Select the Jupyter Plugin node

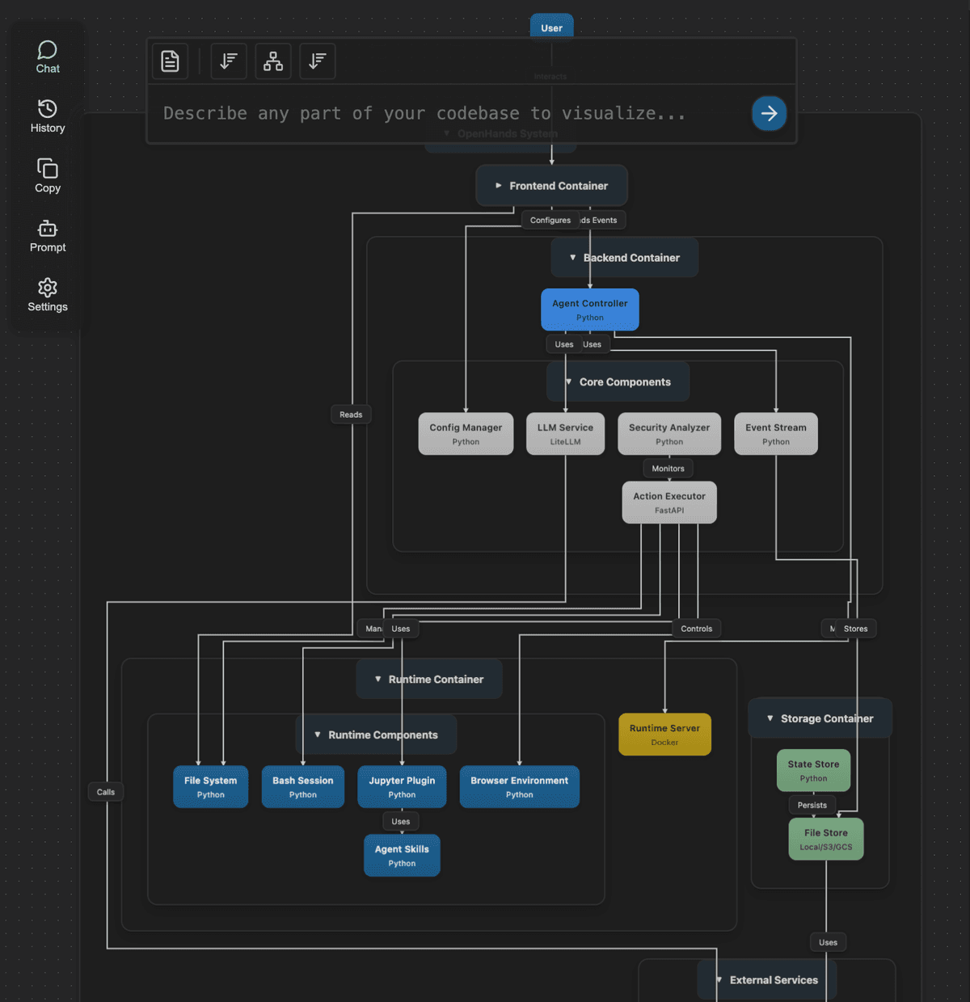point(402,787)
